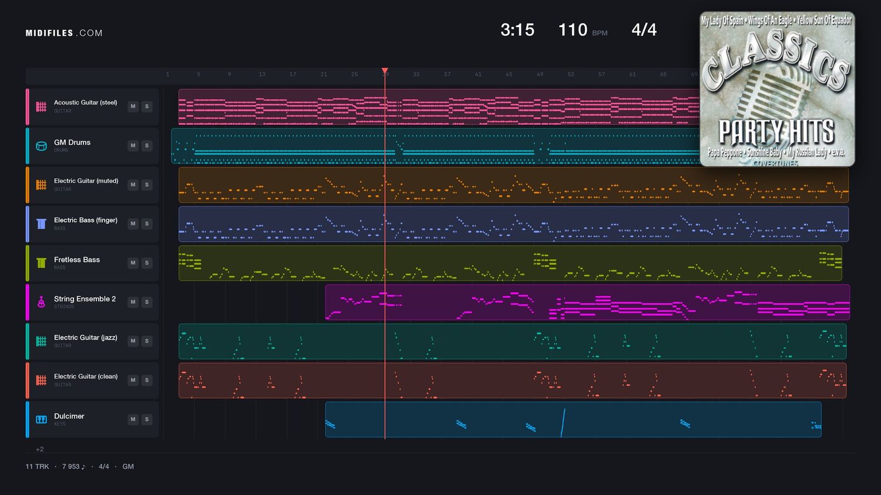Solo the GM Drums track
This screenshot has height=495, width=881.
pyautogui.click(x=147, y=145)
